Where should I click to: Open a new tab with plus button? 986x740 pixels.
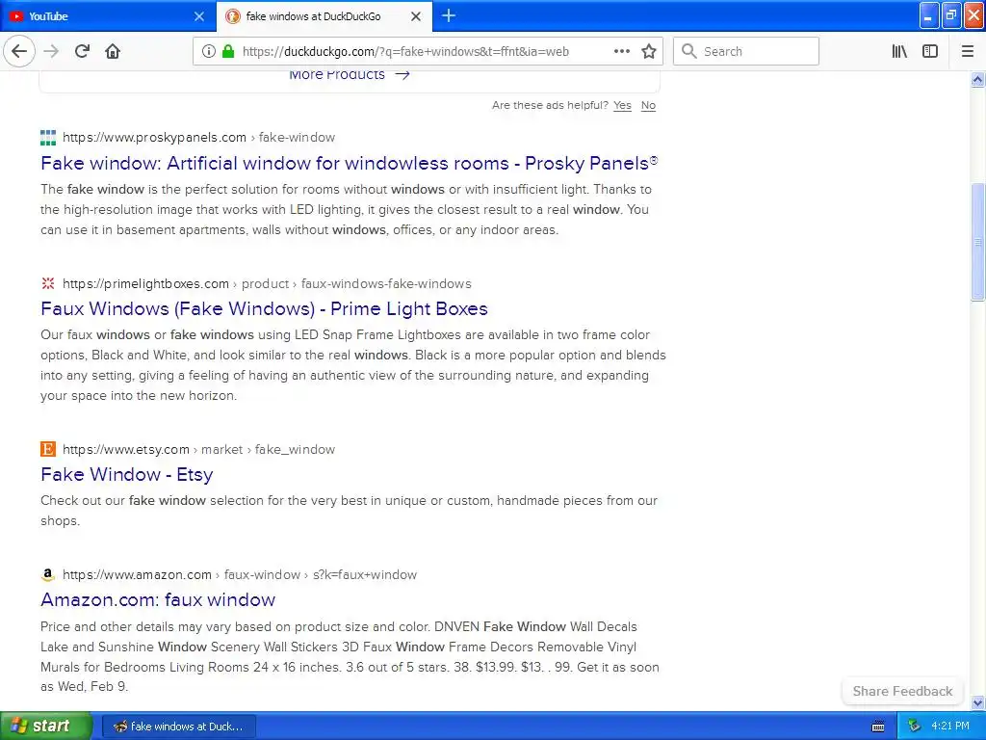[449, 15]
